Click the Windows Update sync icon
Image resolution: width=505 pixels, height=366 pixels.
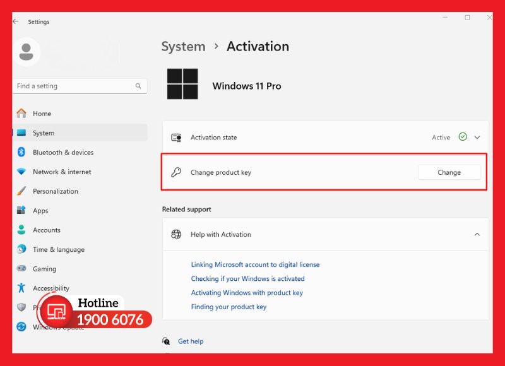click(x=21, y=327)
